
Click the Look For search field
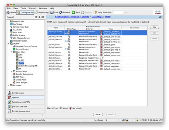click(118, 13)
